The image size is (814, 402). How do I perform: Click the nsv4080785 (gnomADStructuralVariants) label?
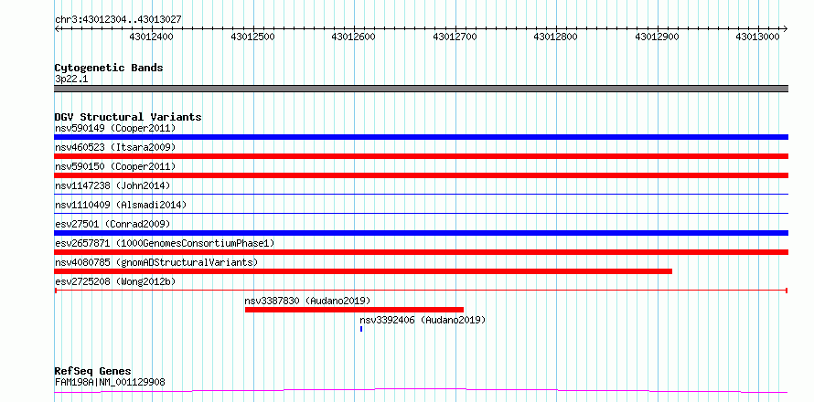tap(156, 262)
